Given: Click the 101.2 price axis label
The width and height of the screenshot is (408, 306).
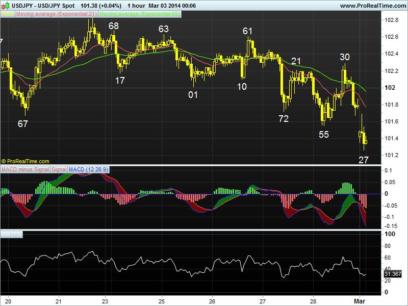Looking at the screenshot, I should coord(391,156).
